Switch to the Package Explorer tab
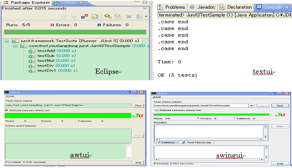Viewport: 292px width, 168px height. pyautogui.click(x=27, y=3)
